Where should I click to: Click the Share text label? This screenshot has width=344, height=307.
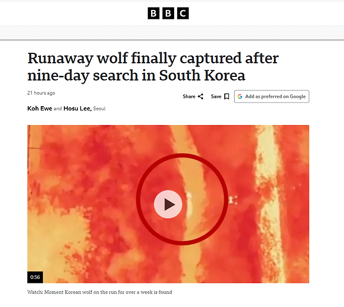pyautogui.click(x=189, y=97)
